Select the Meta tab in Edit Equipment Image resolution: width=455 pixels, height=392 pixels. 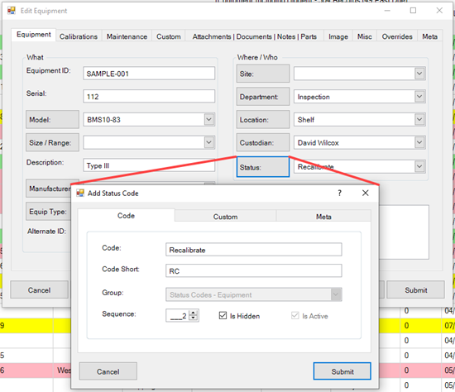[x=429, y=36]
